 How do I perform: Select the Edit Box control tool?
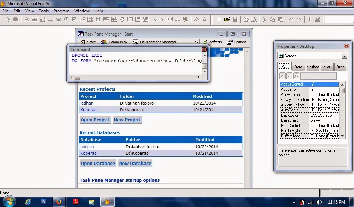43,19
